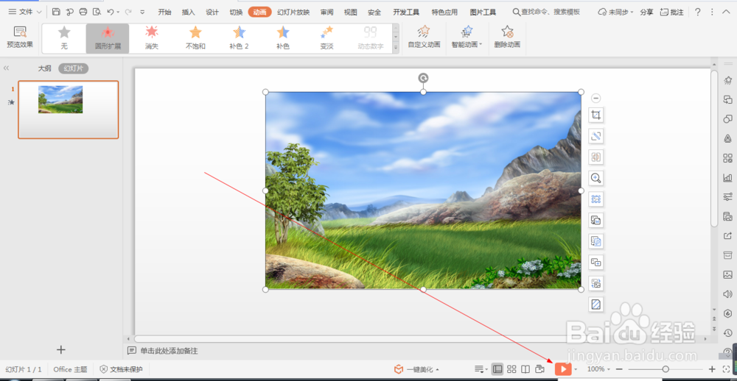Open slideshow options arrow beside play button
Viewport: 737px width, 381px height.
pos(576,370)
